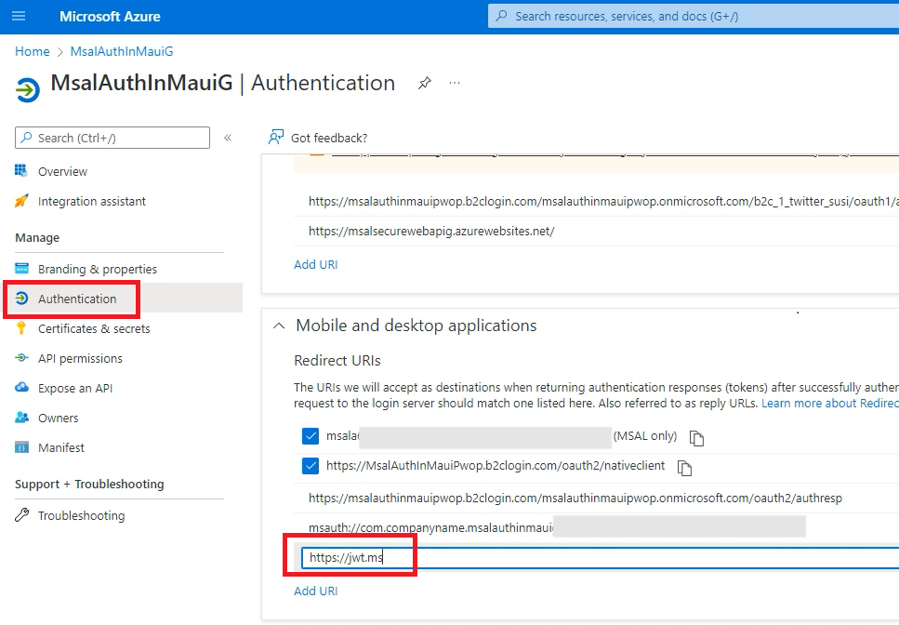Focus the sidebar Search (Ctrl+/) field
Screen dimensions: 899x625
(112, 138)
